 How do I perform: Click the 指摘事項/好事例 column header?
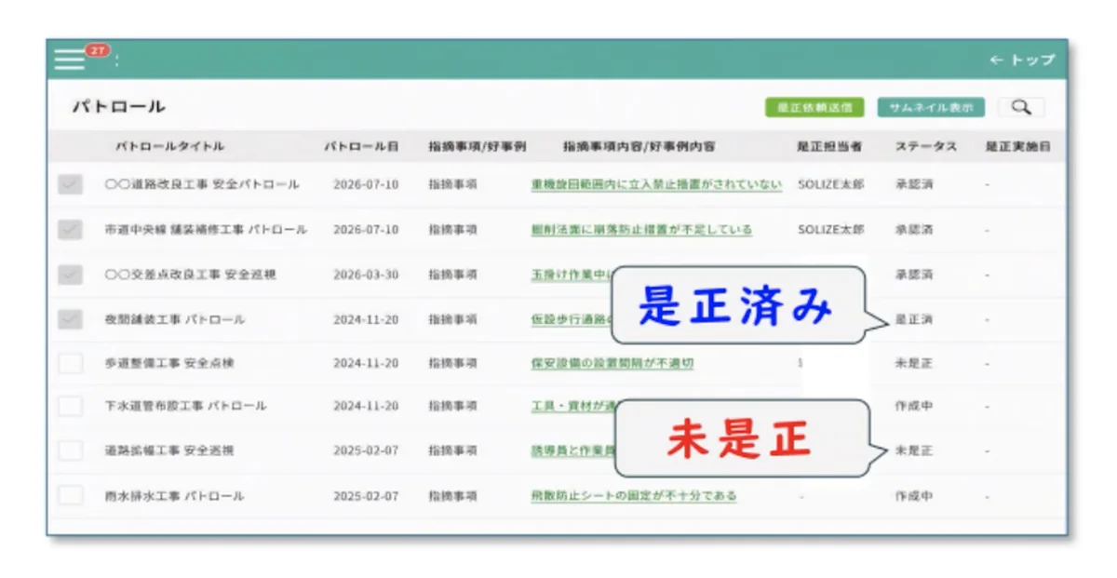pyautogui.click(x=477, y=147)
